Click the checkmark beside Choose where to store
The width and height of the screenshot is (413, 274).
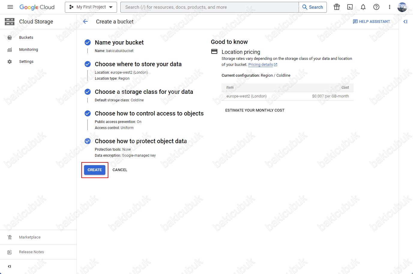point(88,64)
